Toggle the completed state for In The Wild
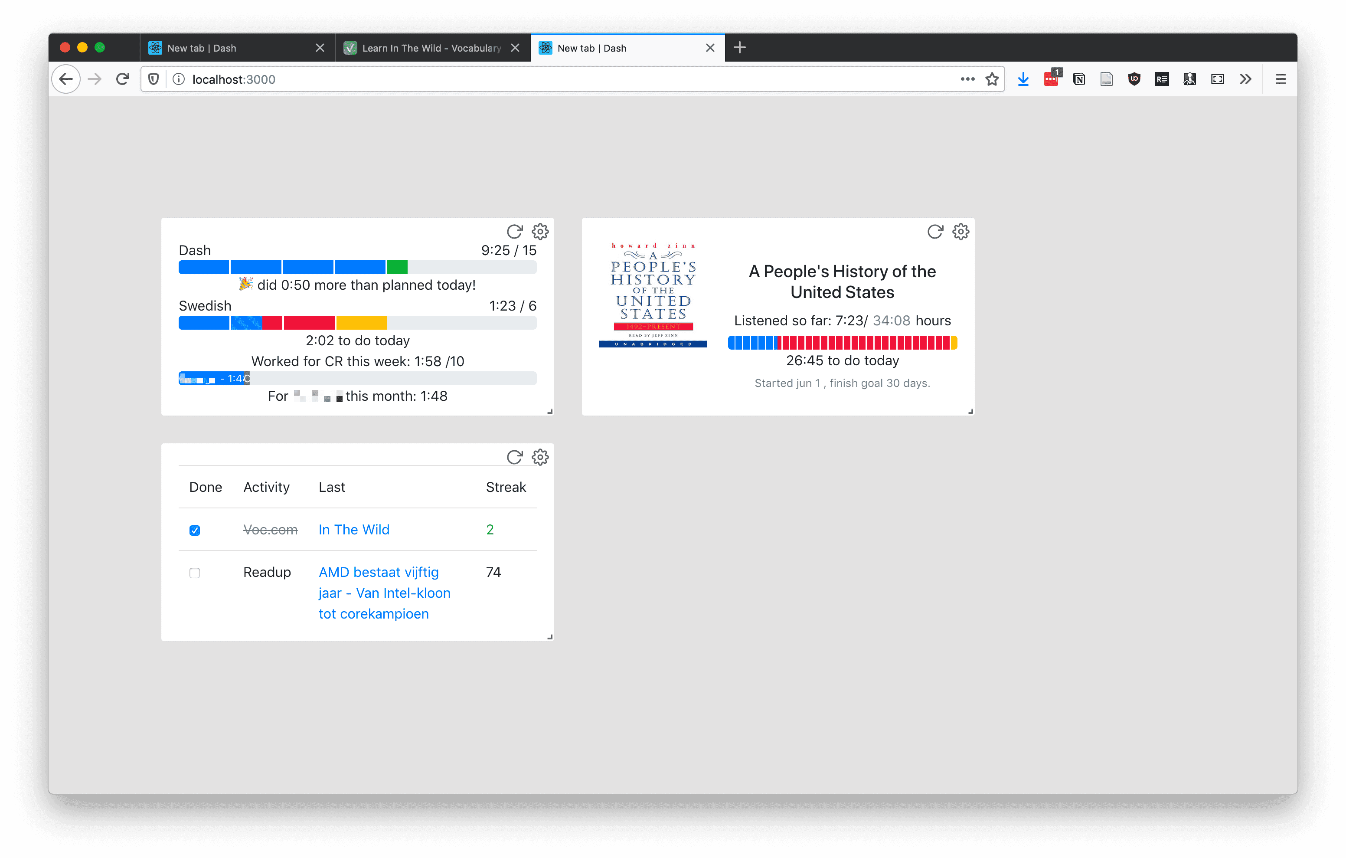1346x858 pixels. coord(194,529)
